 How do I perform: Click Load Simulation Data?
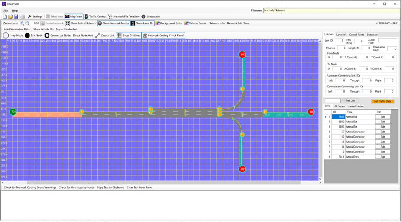16,29
